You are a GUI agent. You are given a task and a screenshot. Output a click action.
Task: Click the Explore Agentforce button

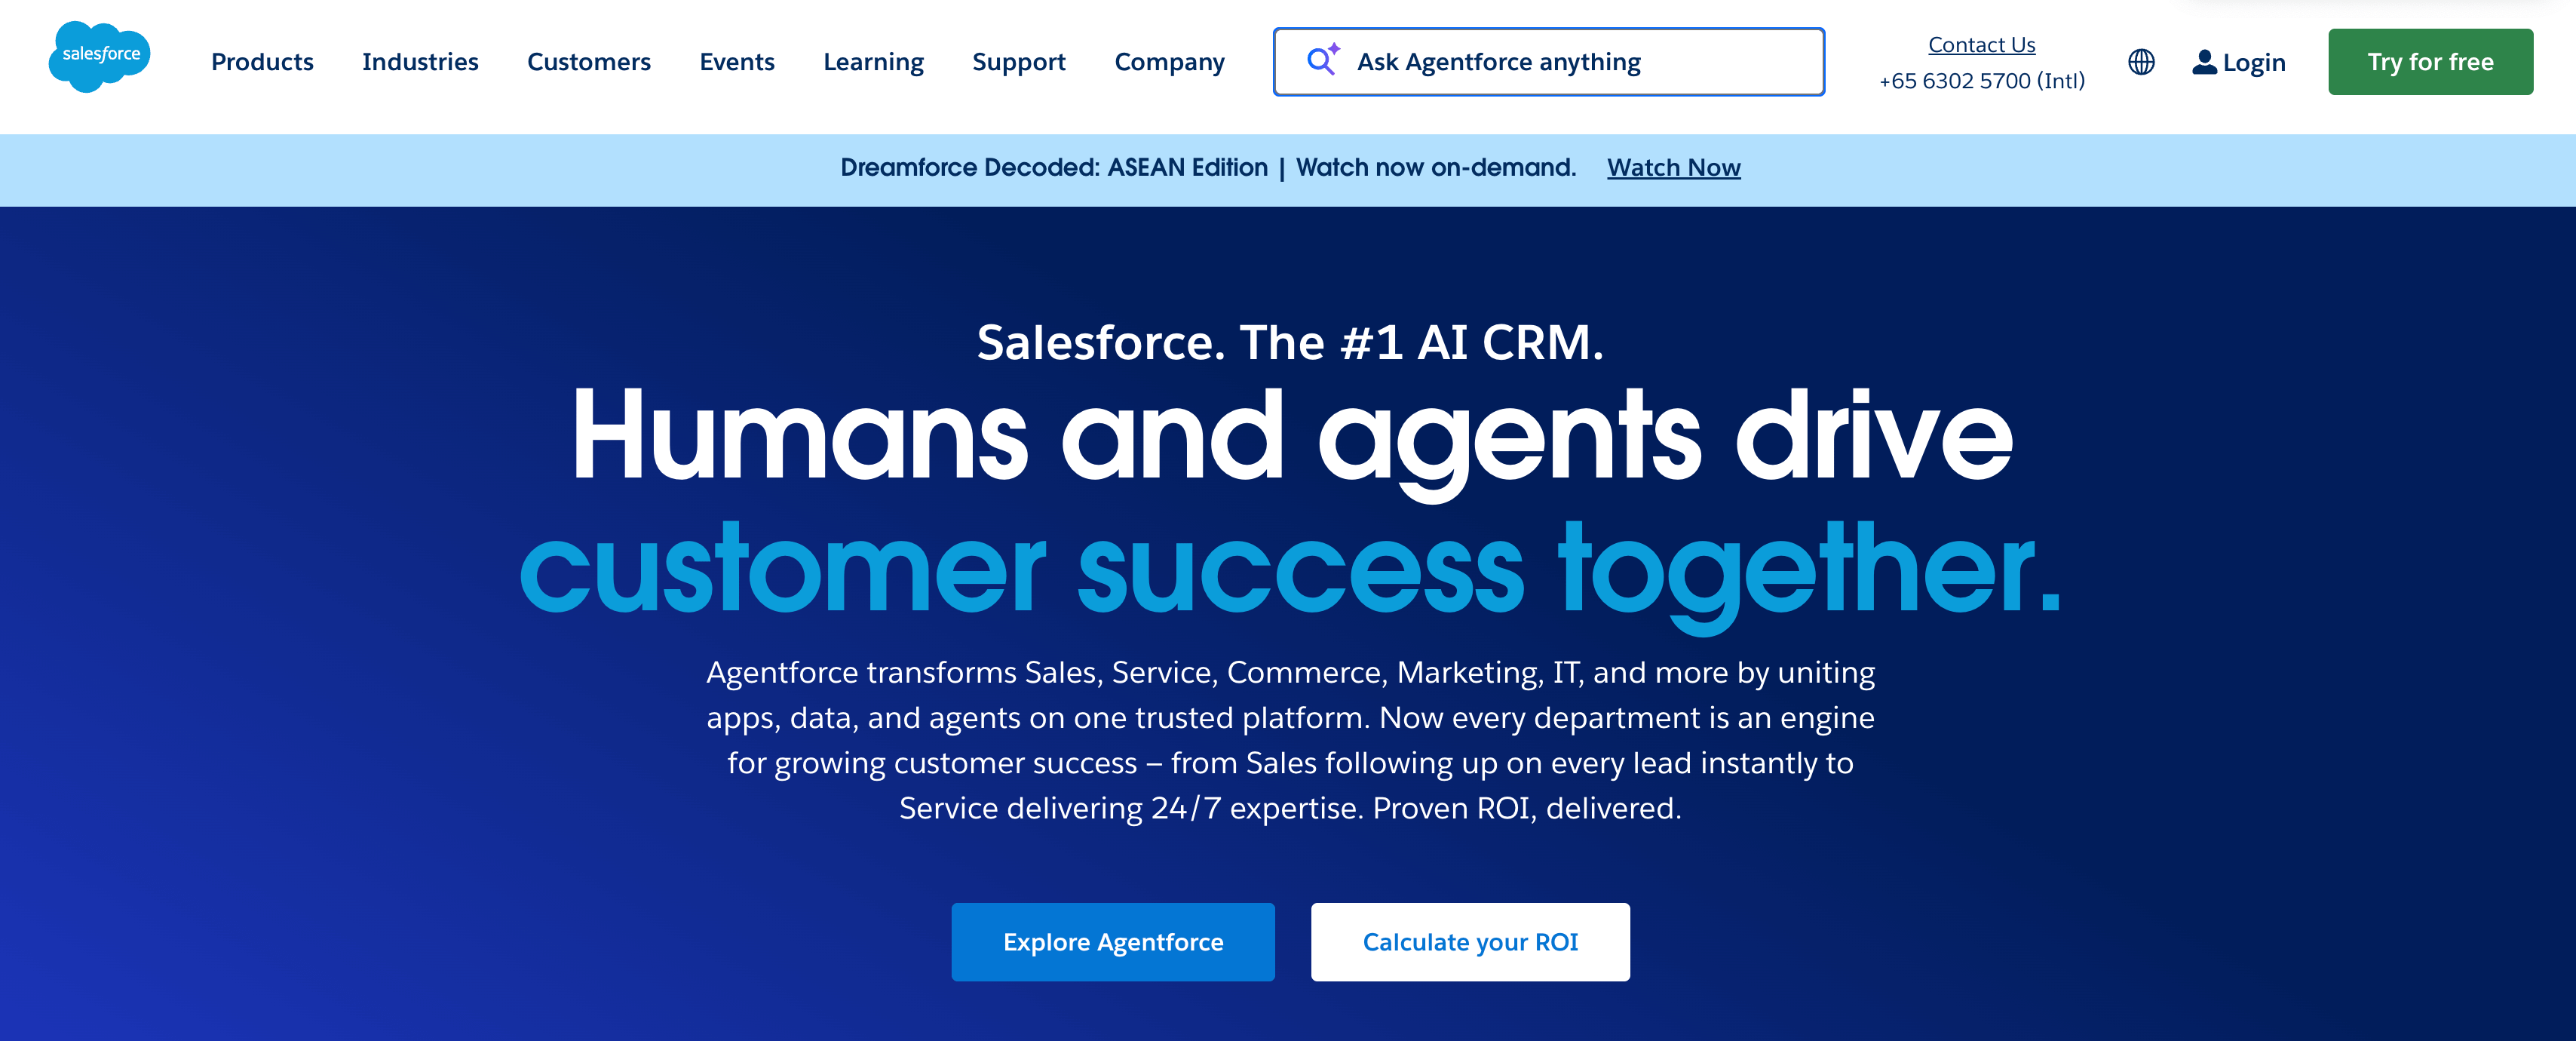pos(1113,941)
